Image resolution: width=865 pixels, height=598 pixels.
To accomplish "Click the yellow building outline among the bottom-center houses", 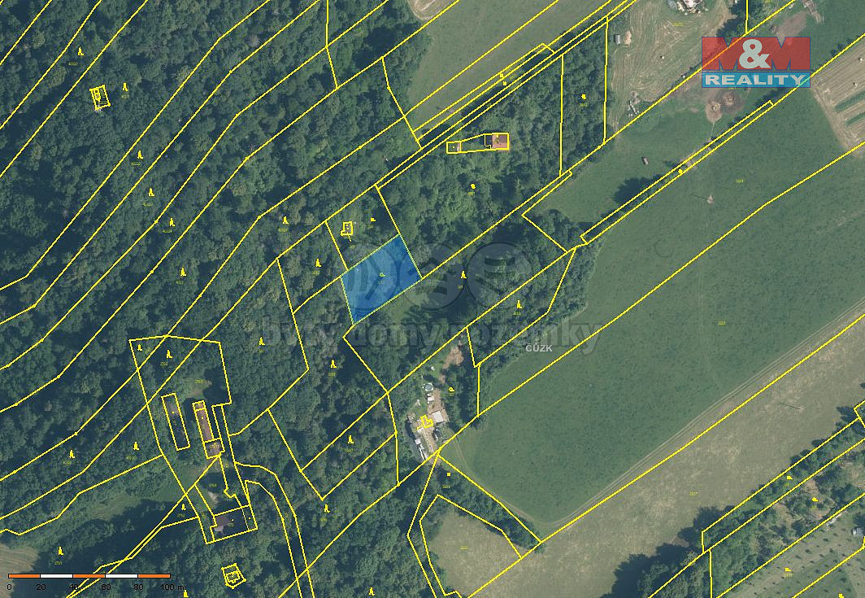I will pos(425,421).
